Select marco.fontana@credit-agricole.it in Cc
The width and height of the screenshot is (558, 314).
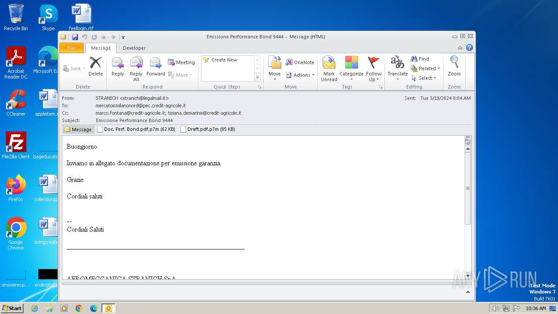pyautogui.click(x=131, y=113)
